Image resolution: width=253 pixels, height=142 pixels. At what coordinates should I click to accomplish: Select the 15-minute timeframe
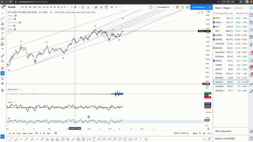34,7
